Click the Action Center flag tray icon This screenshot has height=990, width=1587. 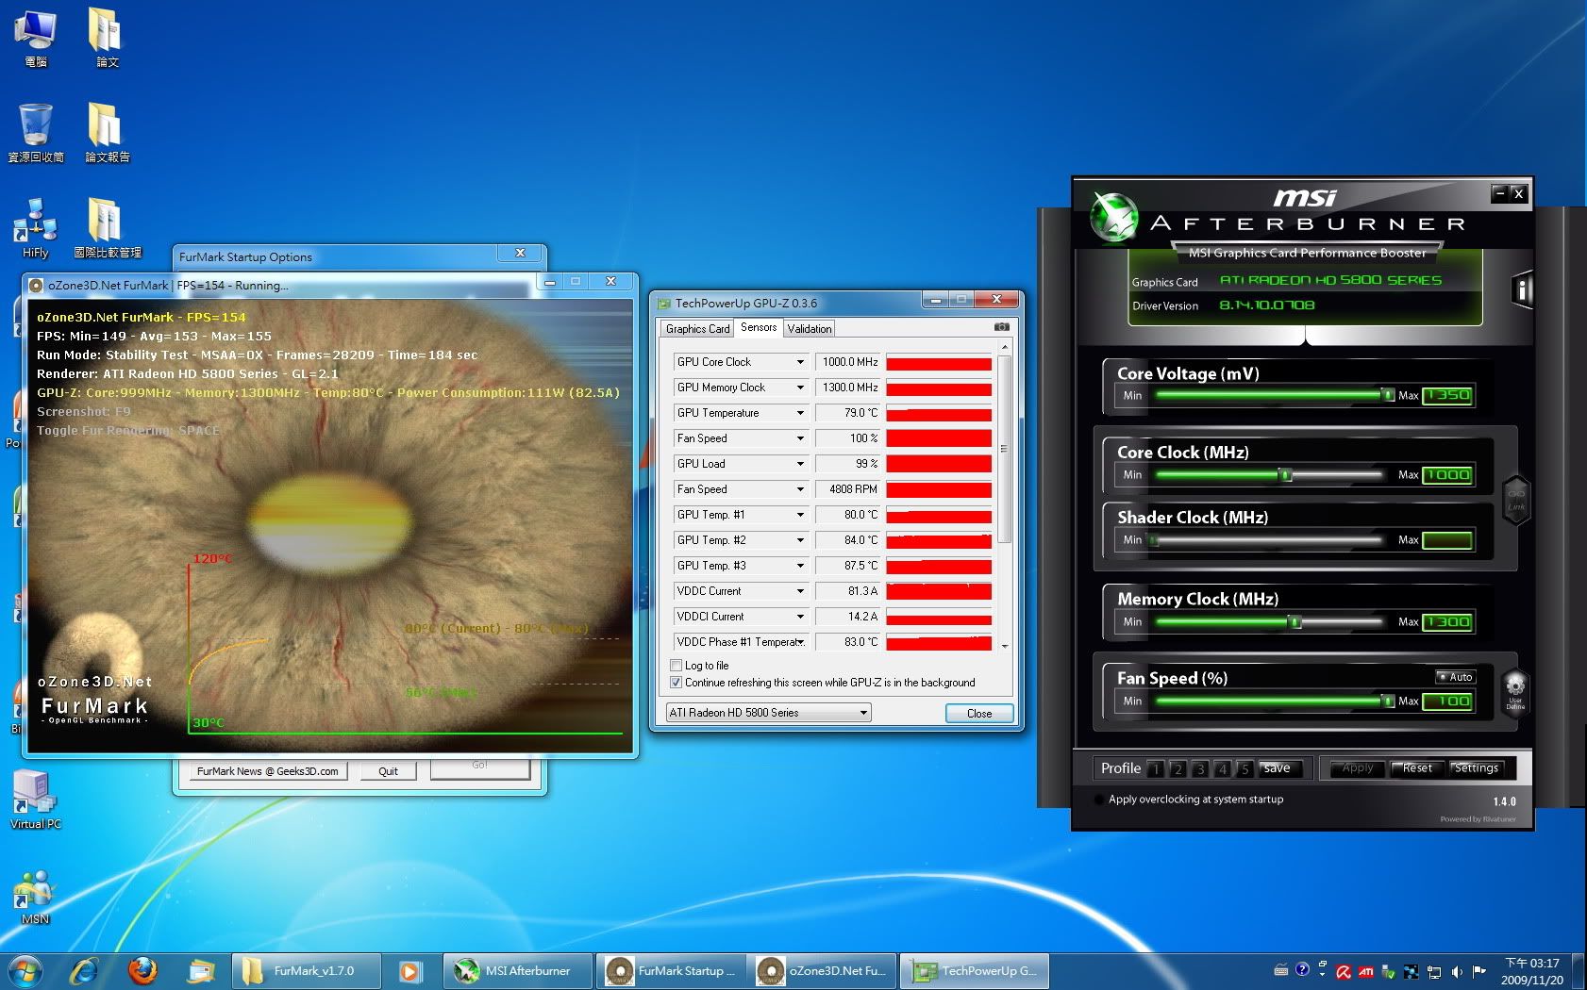tap(1479, 971)
